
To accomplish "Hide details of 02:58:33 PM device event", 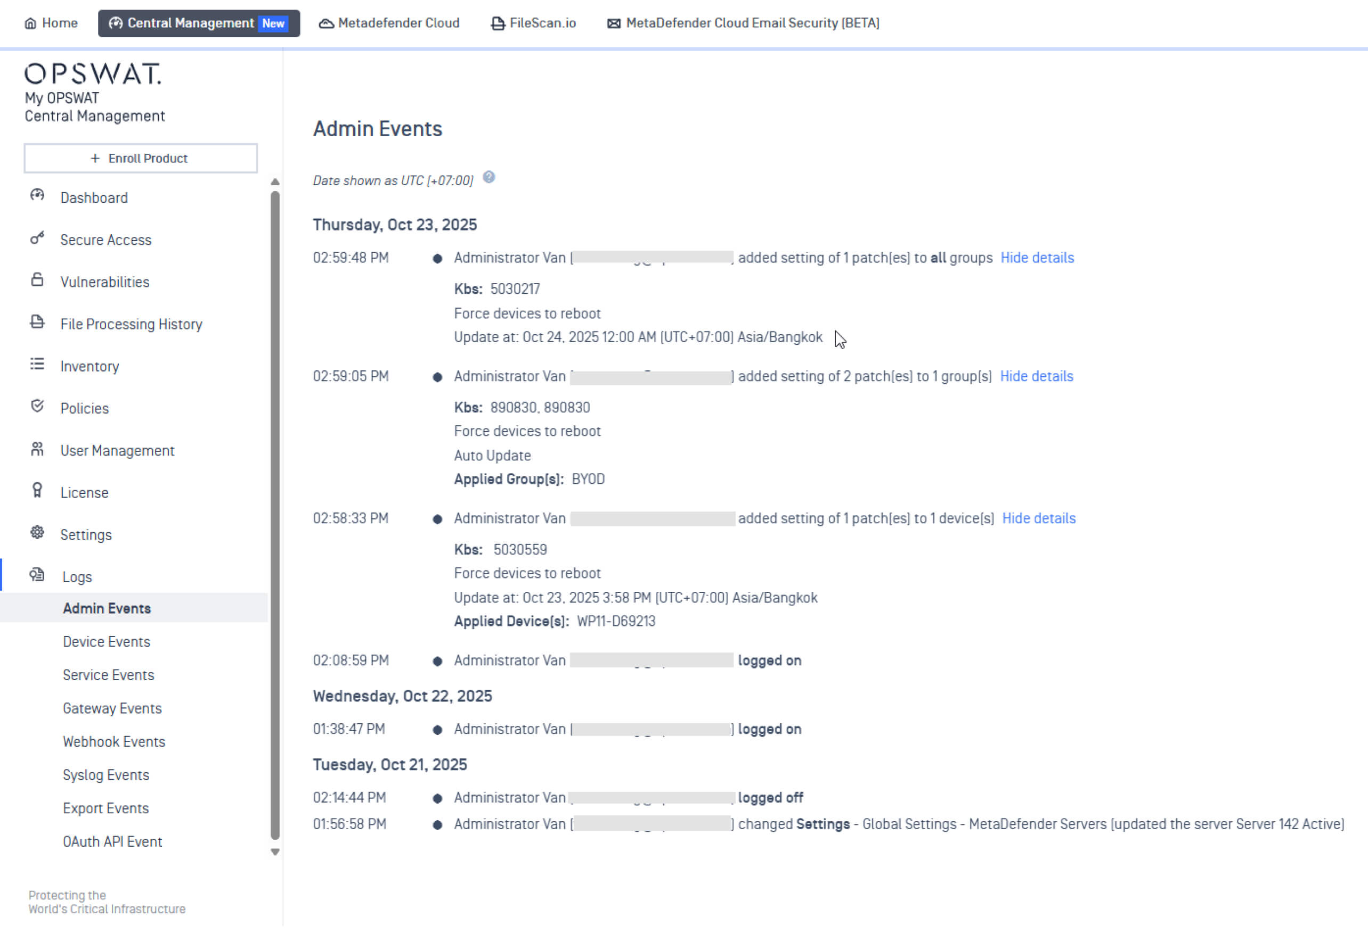I will 1038,519.
